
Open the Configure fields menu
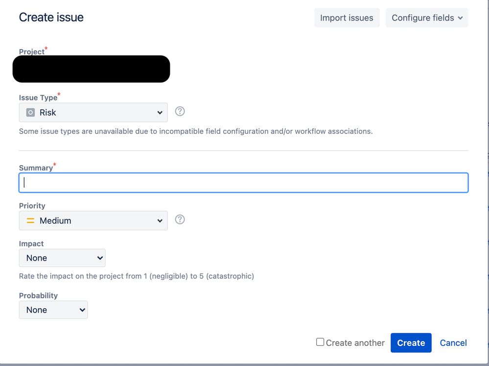[427, 18]
